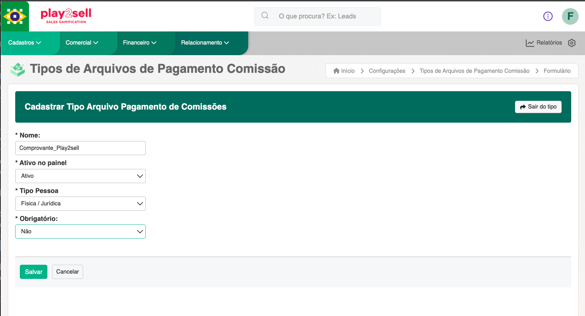Click the home icon in breadcrumb

point(336,71)
